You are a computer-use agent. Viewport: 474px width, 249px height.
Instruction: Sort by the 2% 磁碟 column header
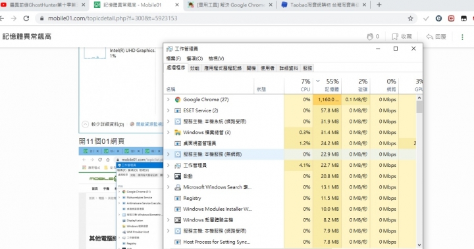pos(355,85)
